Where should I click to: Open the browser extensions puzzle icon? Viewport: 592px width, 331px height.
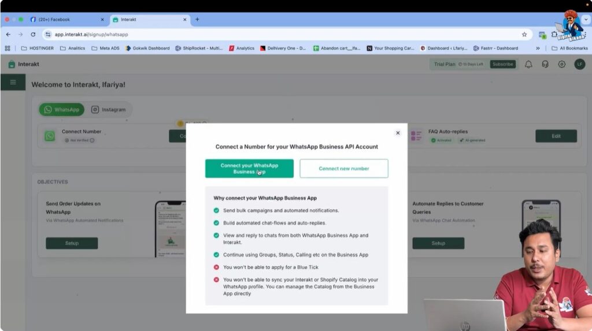click(554, 34)
